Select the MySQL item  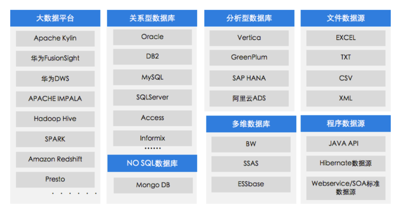pos(152,78)
